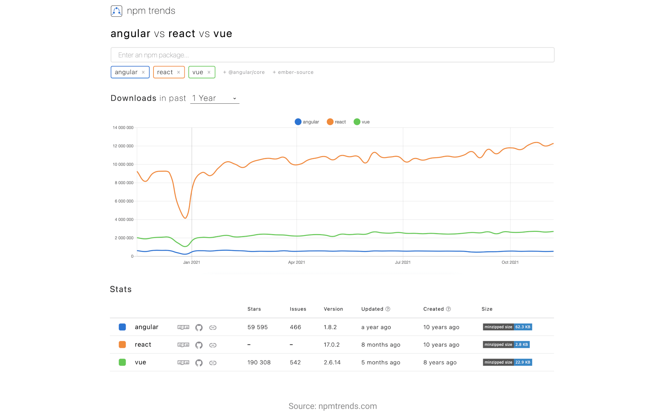Click help icon next to Updated
Viewport: 666px width, 411px height.
388,309
